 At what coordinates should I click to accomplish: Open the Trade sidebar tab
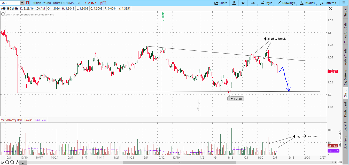[345, 13]
